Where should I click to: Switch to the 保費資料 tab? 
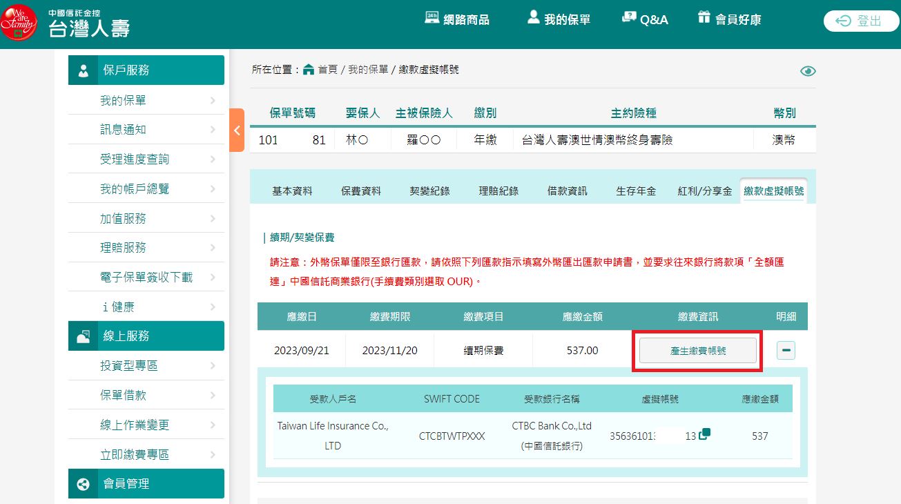point(361,191)
